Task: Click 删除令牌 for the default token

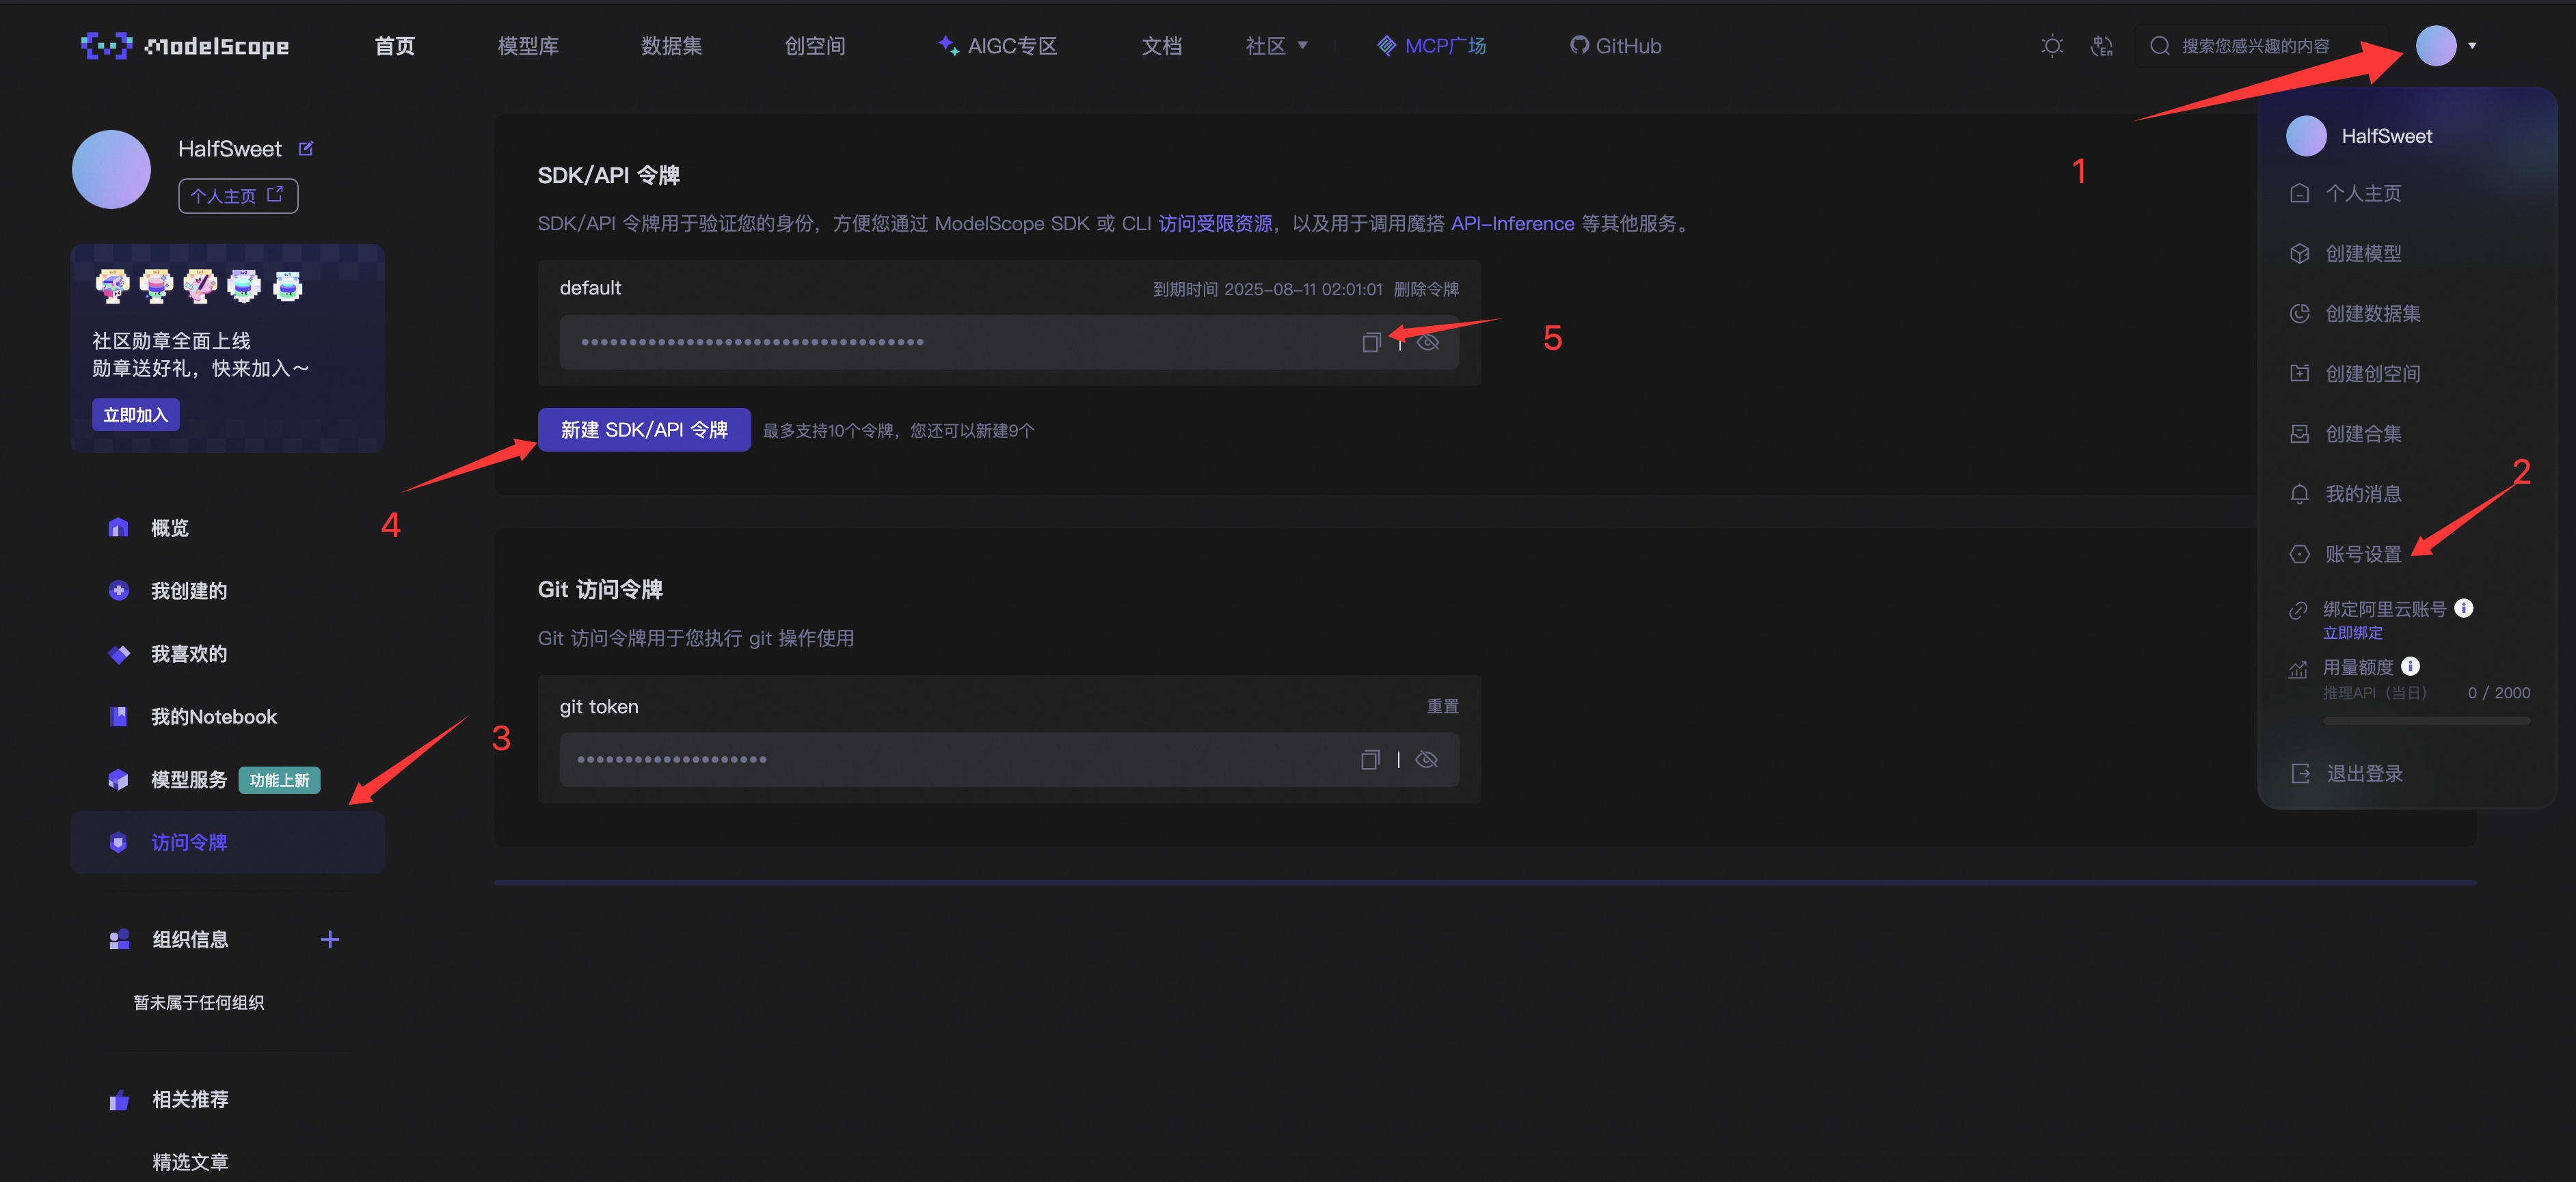Action: point(1426,289)
